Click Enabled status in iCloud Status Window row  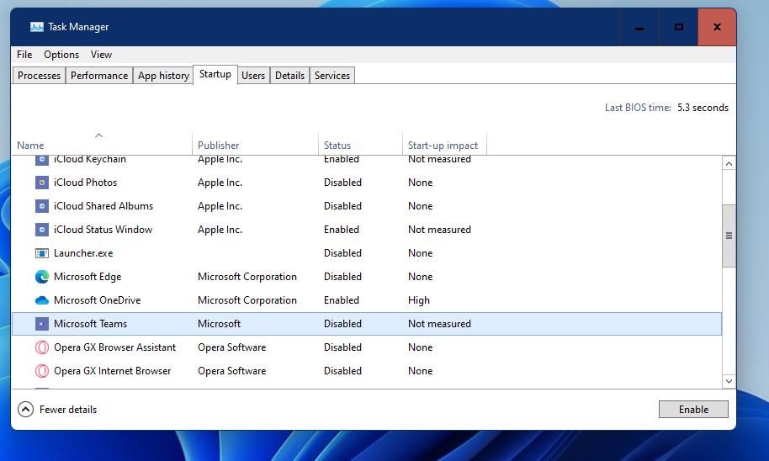click(x=342, y=230)
